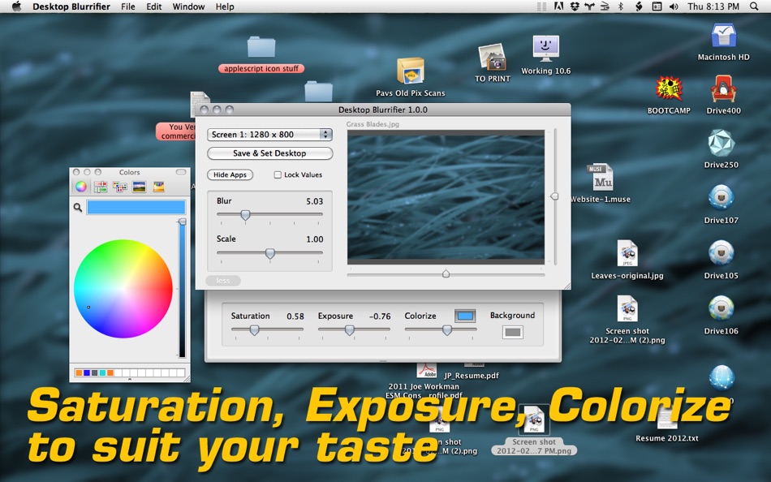This screenshot has width=771, height=482.
Task: Click the less button to collapse options
Action: point(223,280)
